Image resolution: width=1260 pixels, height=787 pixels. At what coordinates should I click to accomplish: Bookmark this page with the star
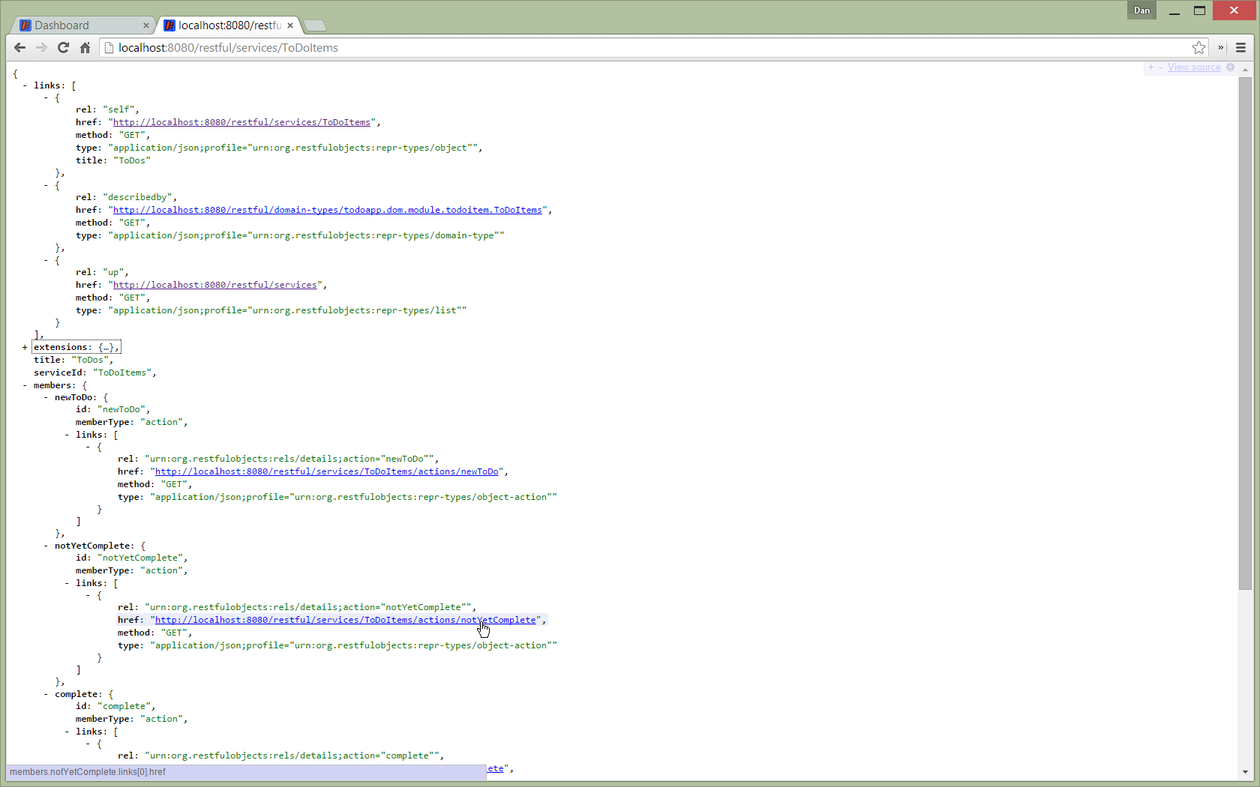tap(1198, 48)
